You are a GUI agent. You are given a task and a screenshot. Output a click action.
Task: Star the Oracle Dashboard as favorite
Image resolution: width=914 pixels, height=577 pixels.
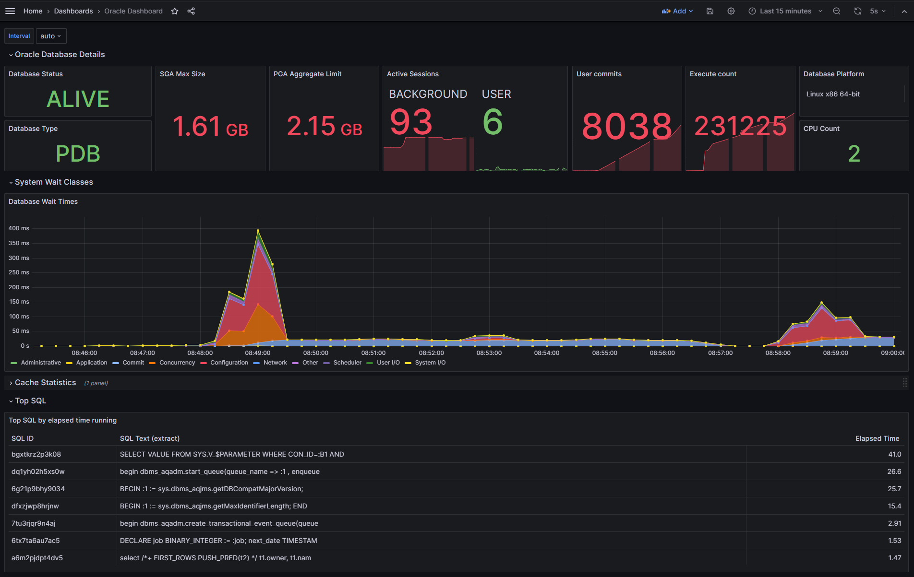coord(174,11)
